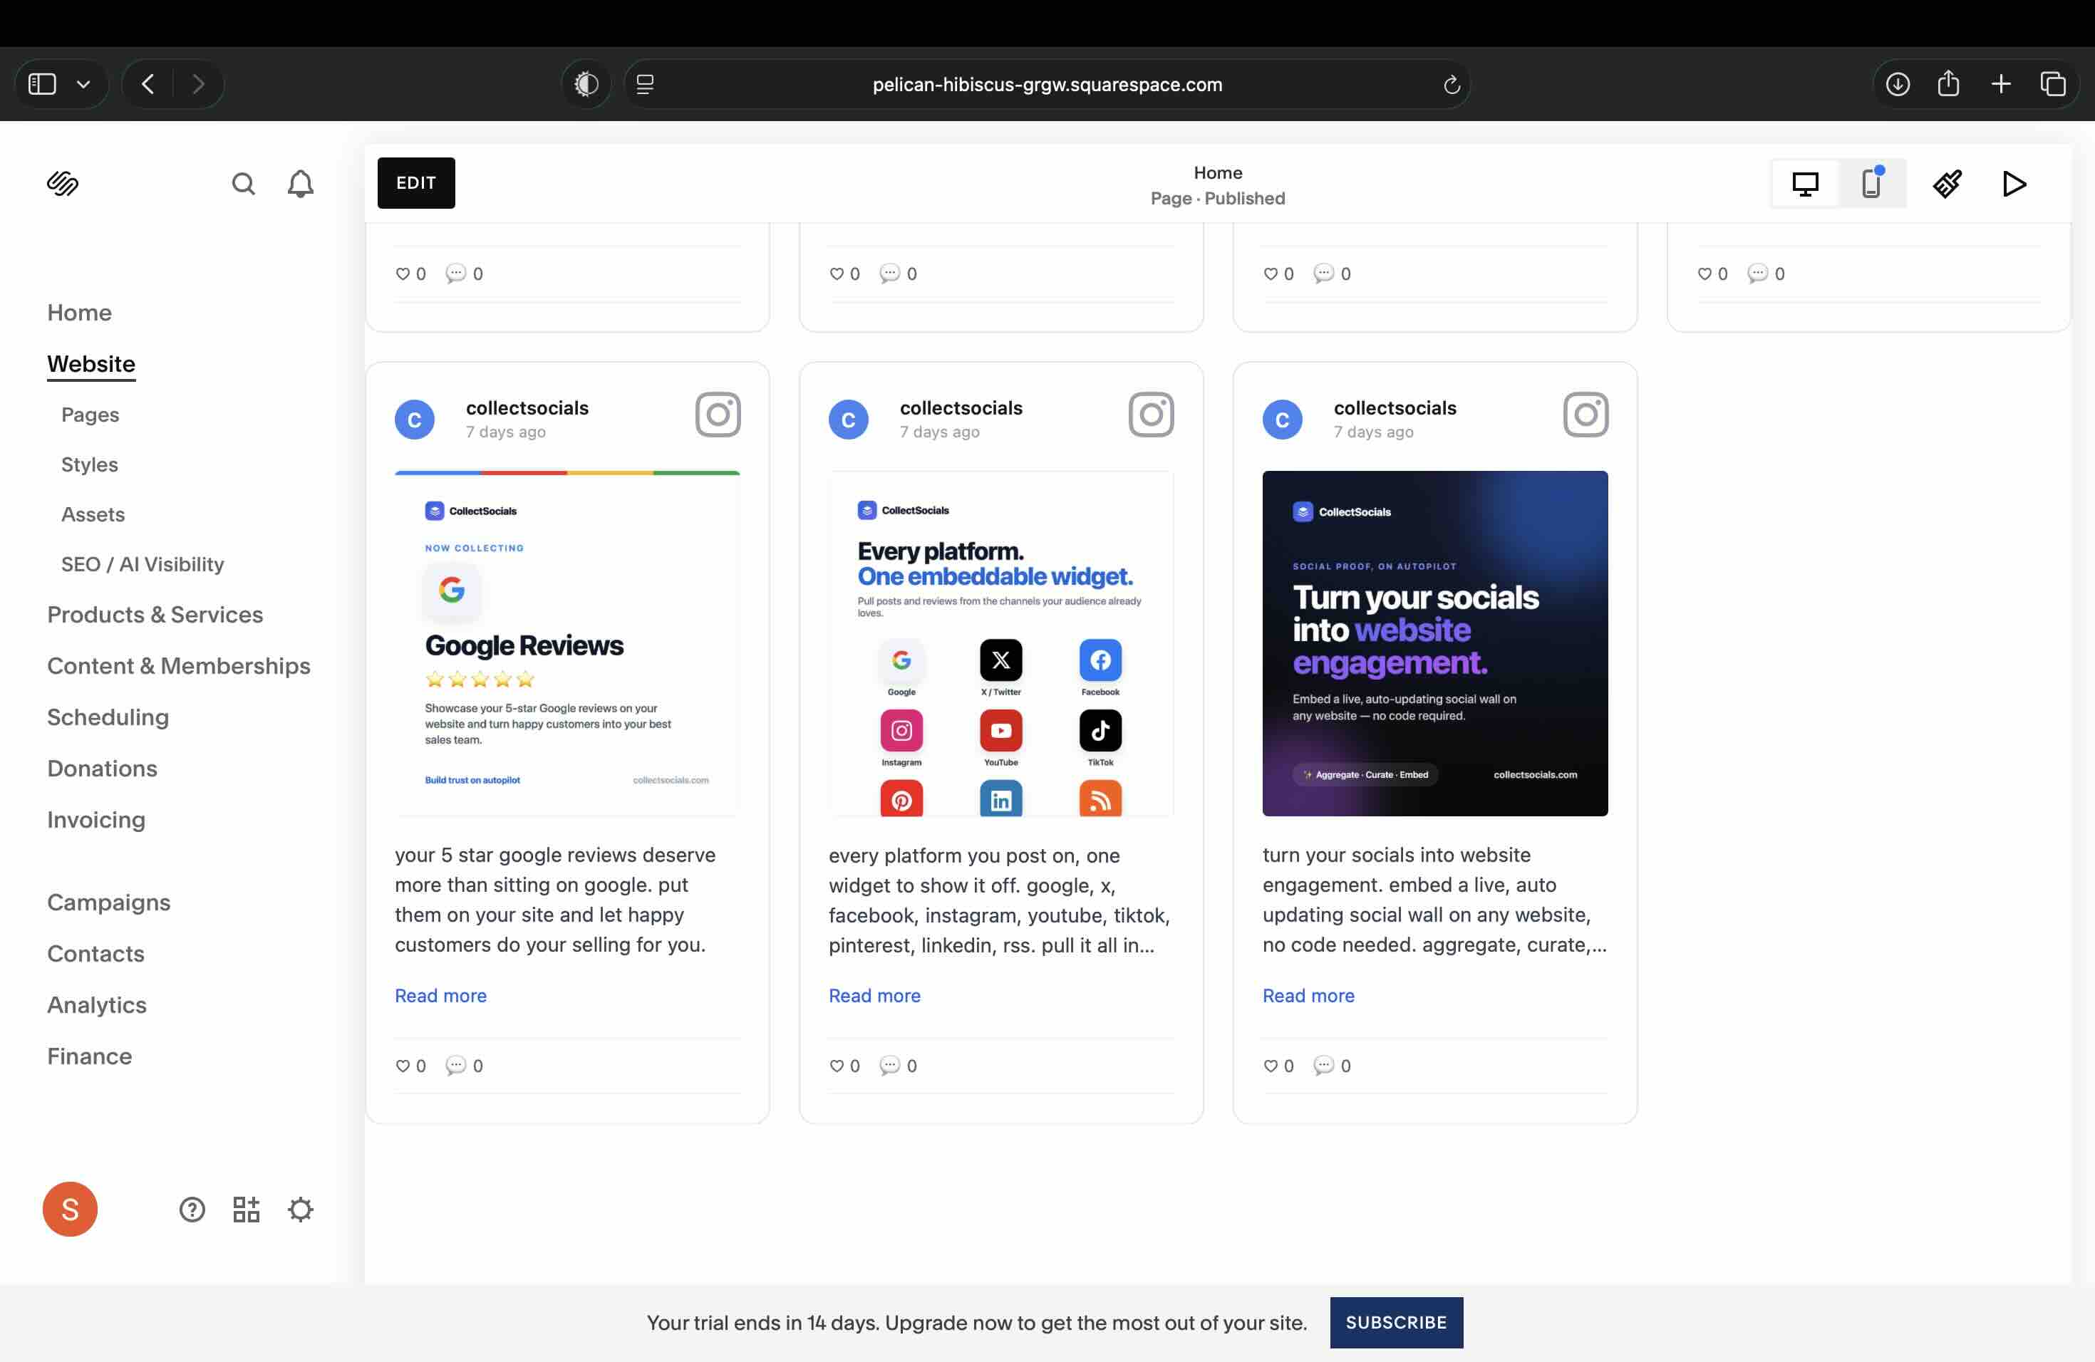Open Assets under Website

93,514
